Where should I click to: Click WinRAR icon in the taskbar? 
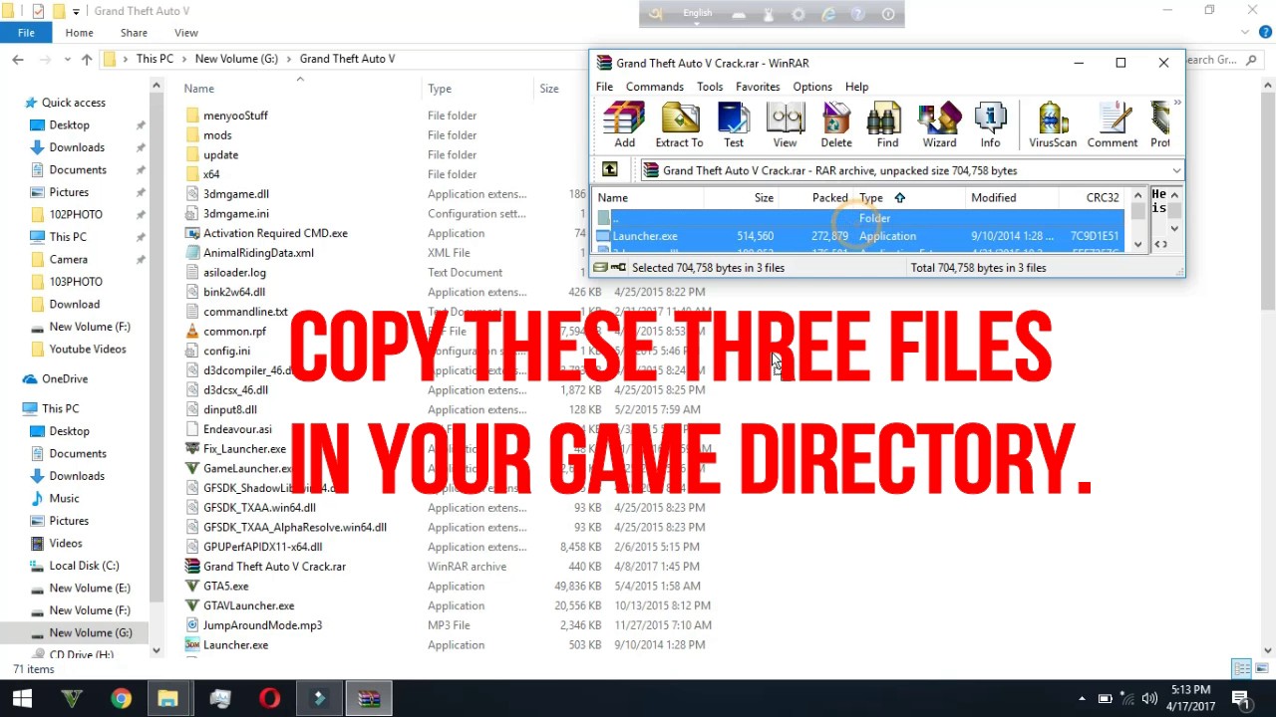click(369, 698)
